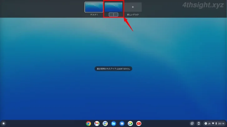227x127 pixels.
Task: Switch to the デスク1 desk thumbnail
Action: coord(94,7)
